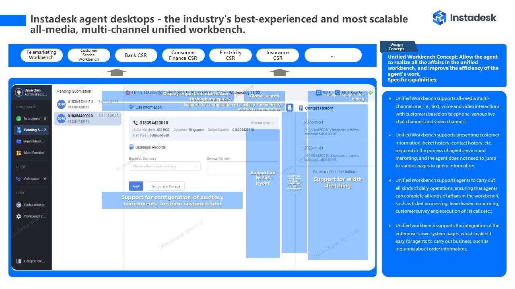This screenshot has width=515, height=289.
Task: Click the Contact History heading
Action: (x=319, y=108)
